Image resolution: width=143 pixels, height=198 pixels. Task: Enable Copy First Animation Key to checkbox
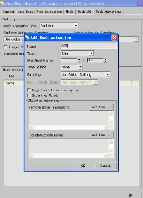[29, 90]
